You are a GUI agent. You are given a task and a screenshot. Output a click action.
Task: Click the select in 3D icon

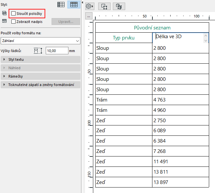(x=119, y=6)
